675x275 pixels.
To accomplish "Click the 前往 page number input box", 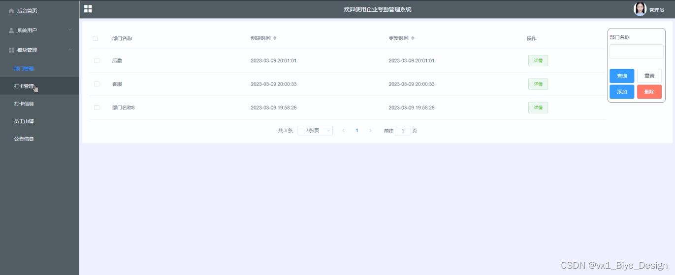I will 403,131.
